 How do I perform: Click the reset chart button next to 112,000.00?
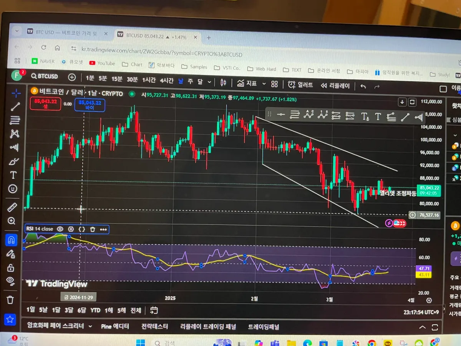click(412, 102)
